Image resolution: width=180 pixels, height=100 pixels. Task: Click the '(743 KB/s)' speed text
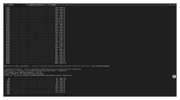click(x=25, y=66)
